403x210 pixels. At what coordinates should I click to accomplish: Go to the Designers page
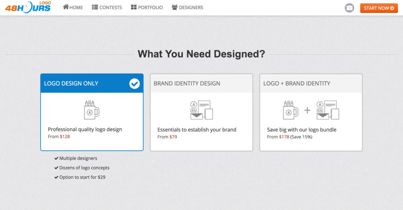(191, 7)
